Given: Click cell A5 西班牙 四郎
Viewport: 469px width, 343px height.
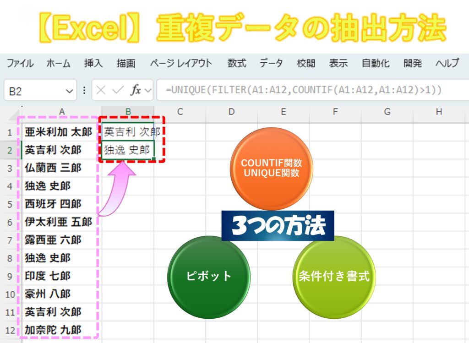Looking at the screenshot, I should [62, 204].
